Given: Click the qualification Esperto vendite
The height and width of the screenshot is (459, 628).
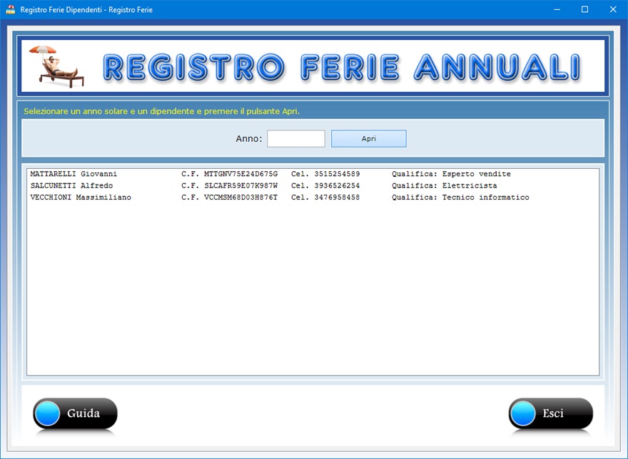Looking at the screenshot, I should tap(476, 174).
